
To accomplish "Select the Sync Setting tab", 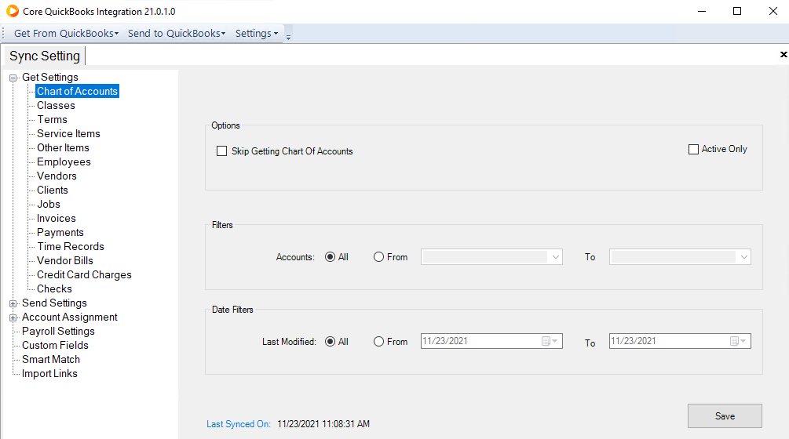I will [x=45, y=56].
